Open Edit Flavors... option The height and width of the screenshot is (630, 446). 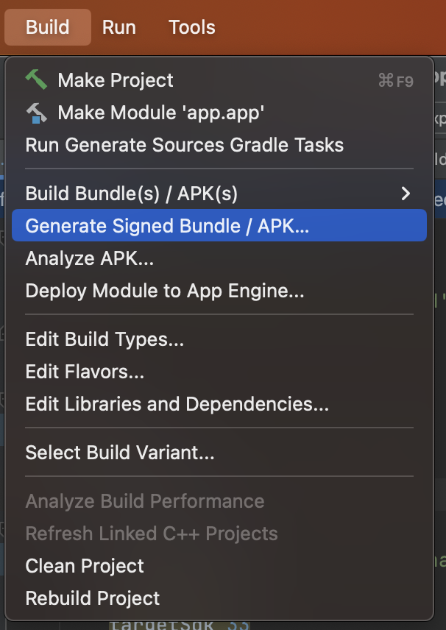click(x=85, y=372)
